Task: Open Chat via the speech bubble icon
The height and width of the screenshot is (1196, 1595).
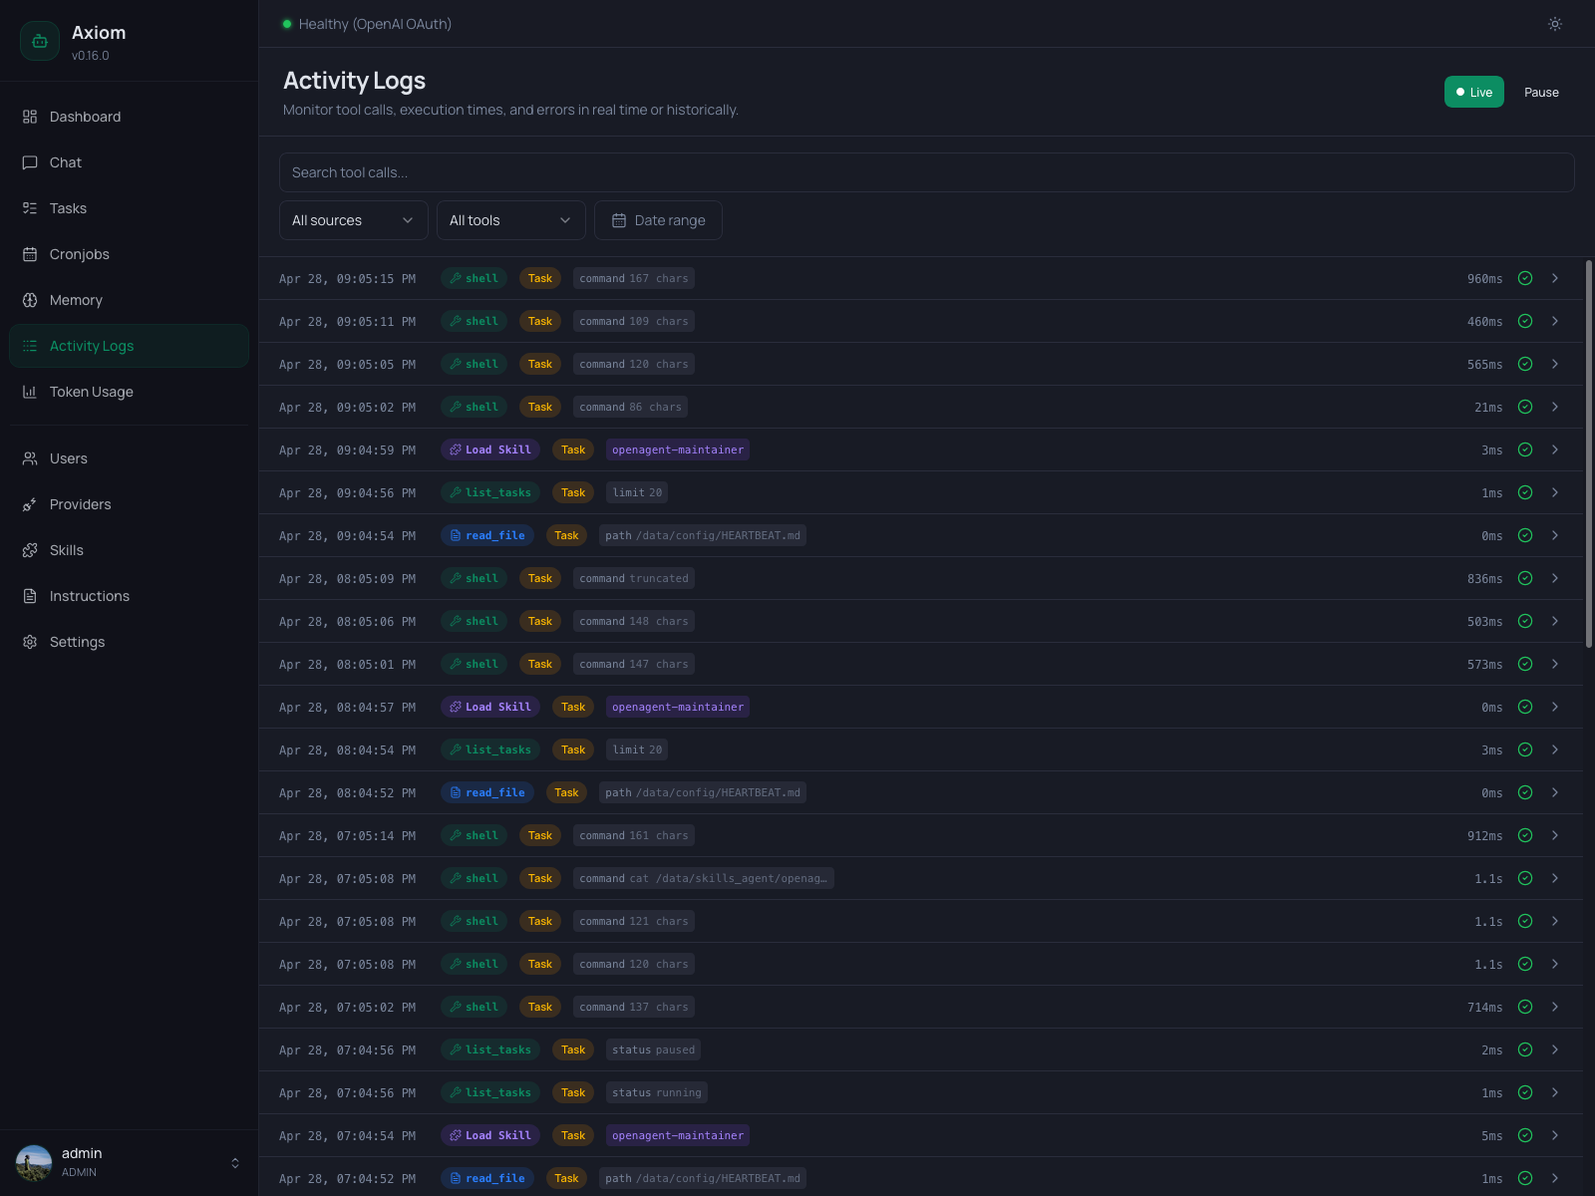Action: pos(30,162)
